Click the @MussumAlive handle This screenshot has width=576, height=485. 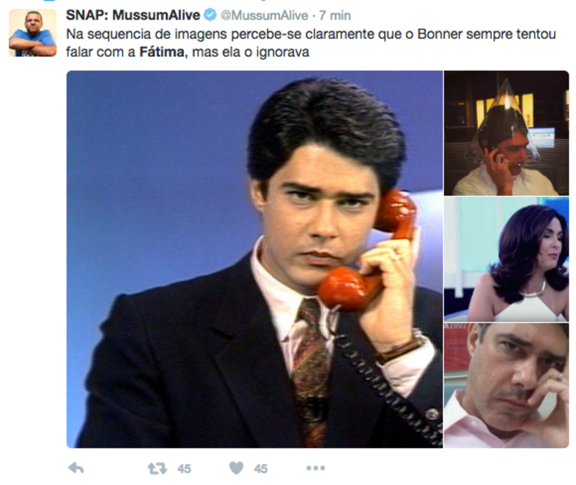tap(264, 15)
